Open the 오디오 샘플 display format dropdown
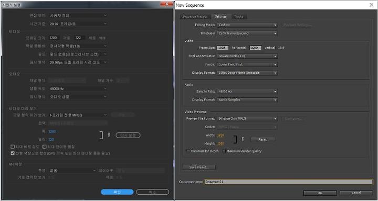This screenshot has height=201, width=378. click(78, 97)
